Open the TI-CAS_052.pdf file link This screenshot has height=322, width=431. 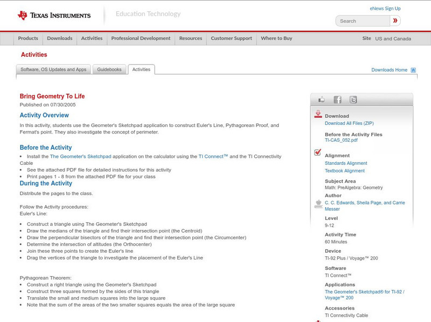click(x=341, y=140)
